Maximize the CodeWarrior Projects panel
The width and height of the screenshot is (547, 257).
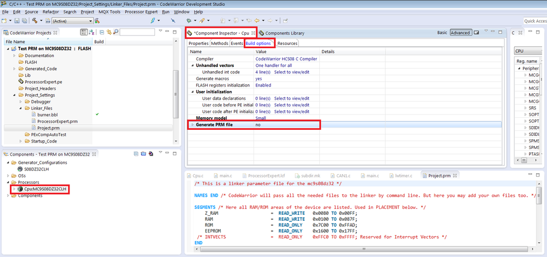175,32
